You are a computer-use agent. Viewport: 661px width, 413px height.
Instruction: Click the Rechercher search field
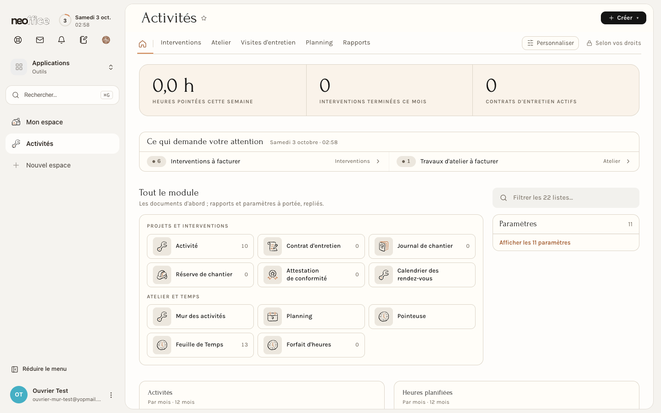click(62, 95)
